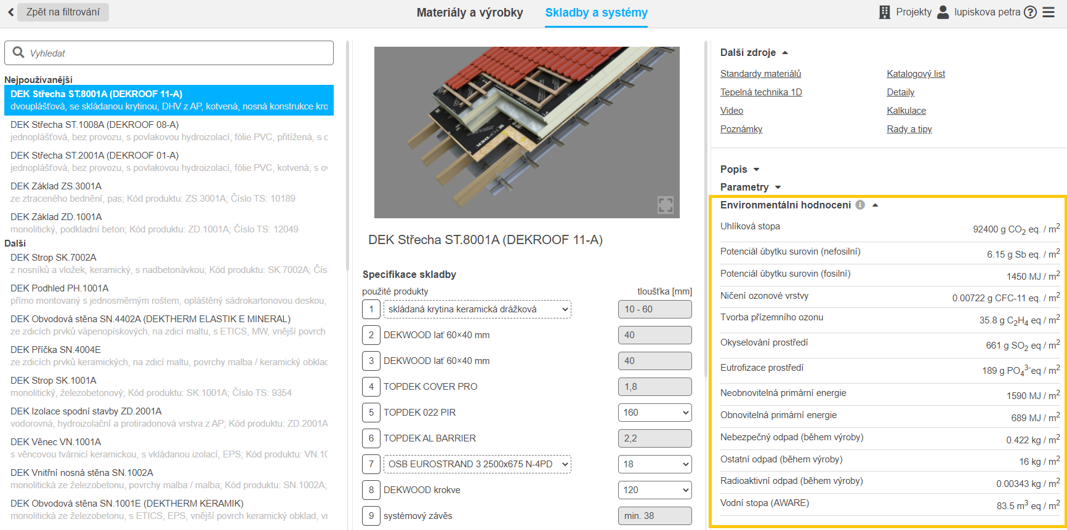Select DEK Střecha ST.2001A (DEKROOF 01-A)
Viewport: 1067px width, 530px height.
(169, 161)
